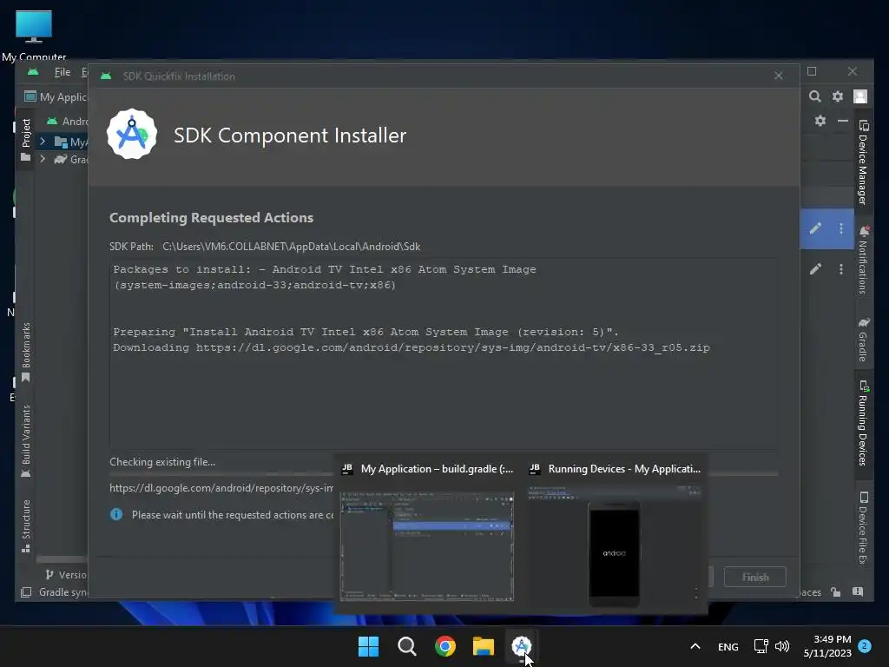Open IDE settings gear in toolbar
Screen dimensions: 889x667
tap(838, 96)
